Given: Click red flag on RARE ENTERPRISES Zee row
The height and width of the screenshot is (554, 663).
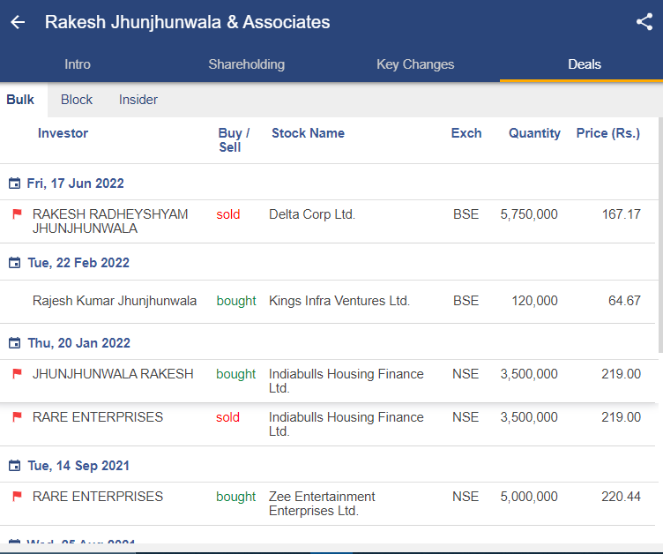Looking at the screenshot, I should point(17,497).
